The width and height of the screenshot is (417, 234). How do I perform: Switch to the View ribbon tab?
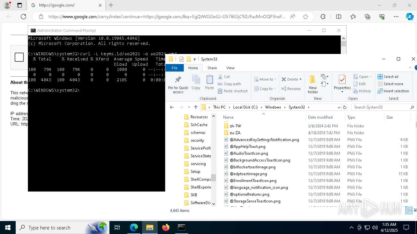pos(230,68)
